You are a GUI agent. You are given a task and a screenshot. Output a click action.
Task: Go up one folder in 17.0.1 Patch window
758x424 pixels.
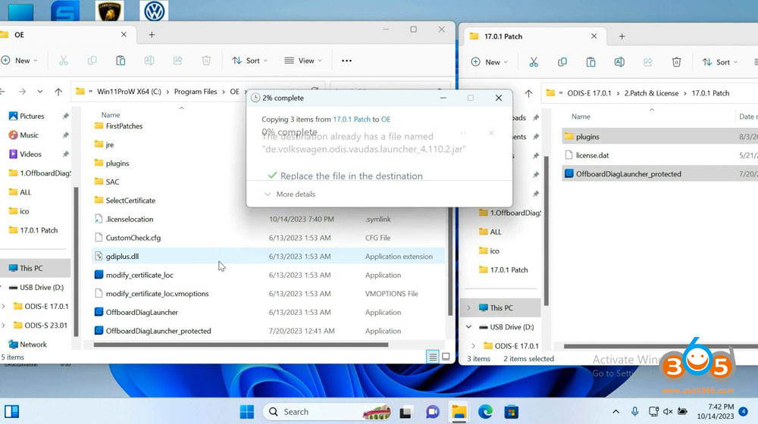(x=528, y=93)
